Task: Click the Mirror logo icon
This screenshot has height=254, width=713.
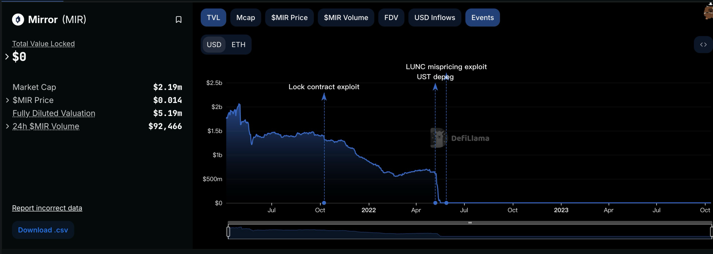Action: coord(18,19)
